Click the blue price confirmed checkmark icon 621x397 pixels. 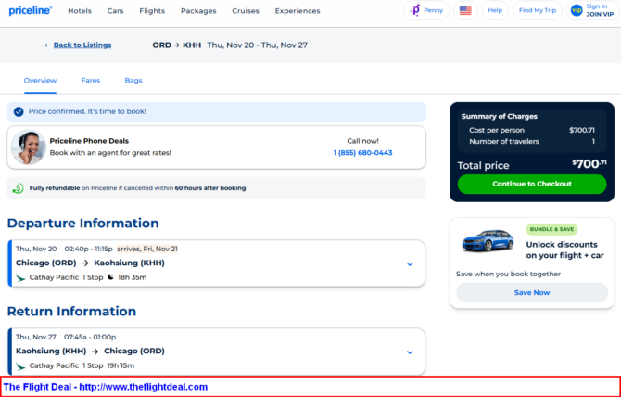click(19, 111)
